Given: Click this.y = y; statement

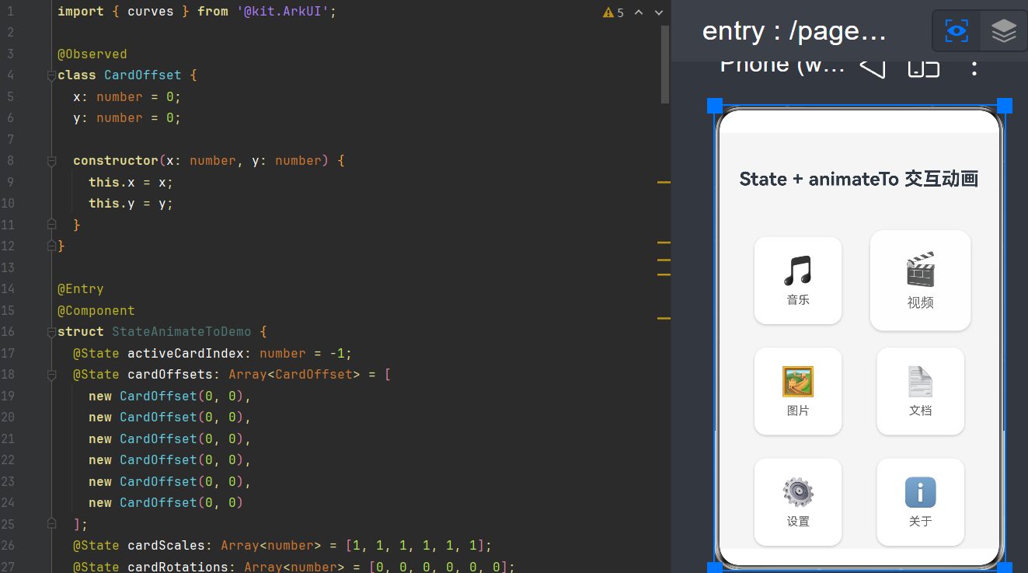Looking at the screenshot, I should click(131, 204).
